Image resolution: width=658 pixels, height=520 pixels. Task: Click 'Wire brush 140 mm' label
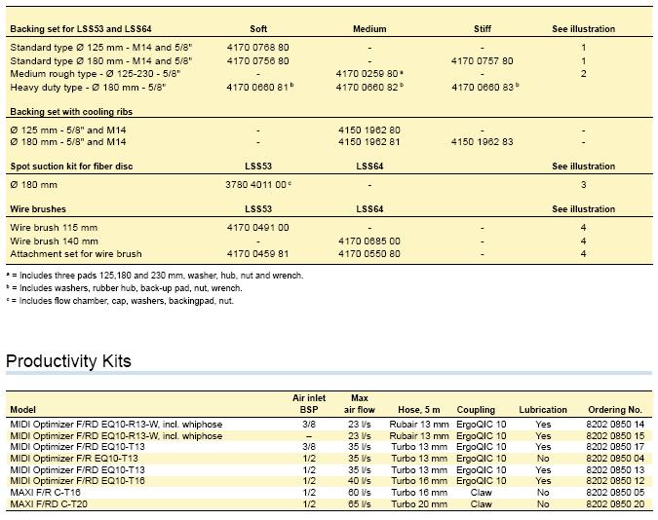click(x=55, y=241)
